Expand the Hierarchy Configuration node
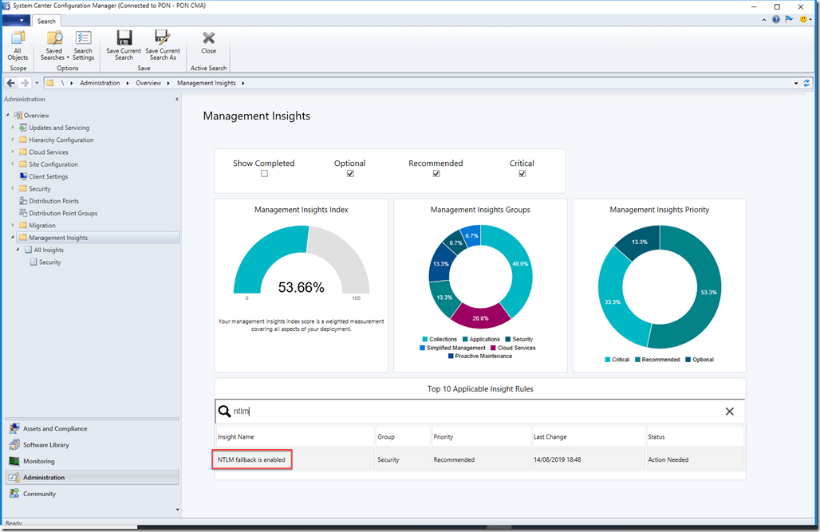This screenshot has width=820, height=532. [x=13, y=140]
